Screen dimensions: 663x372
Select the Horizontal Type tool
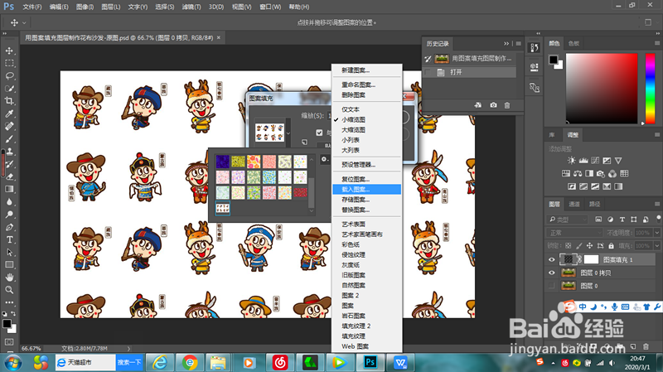coord(9,239)
